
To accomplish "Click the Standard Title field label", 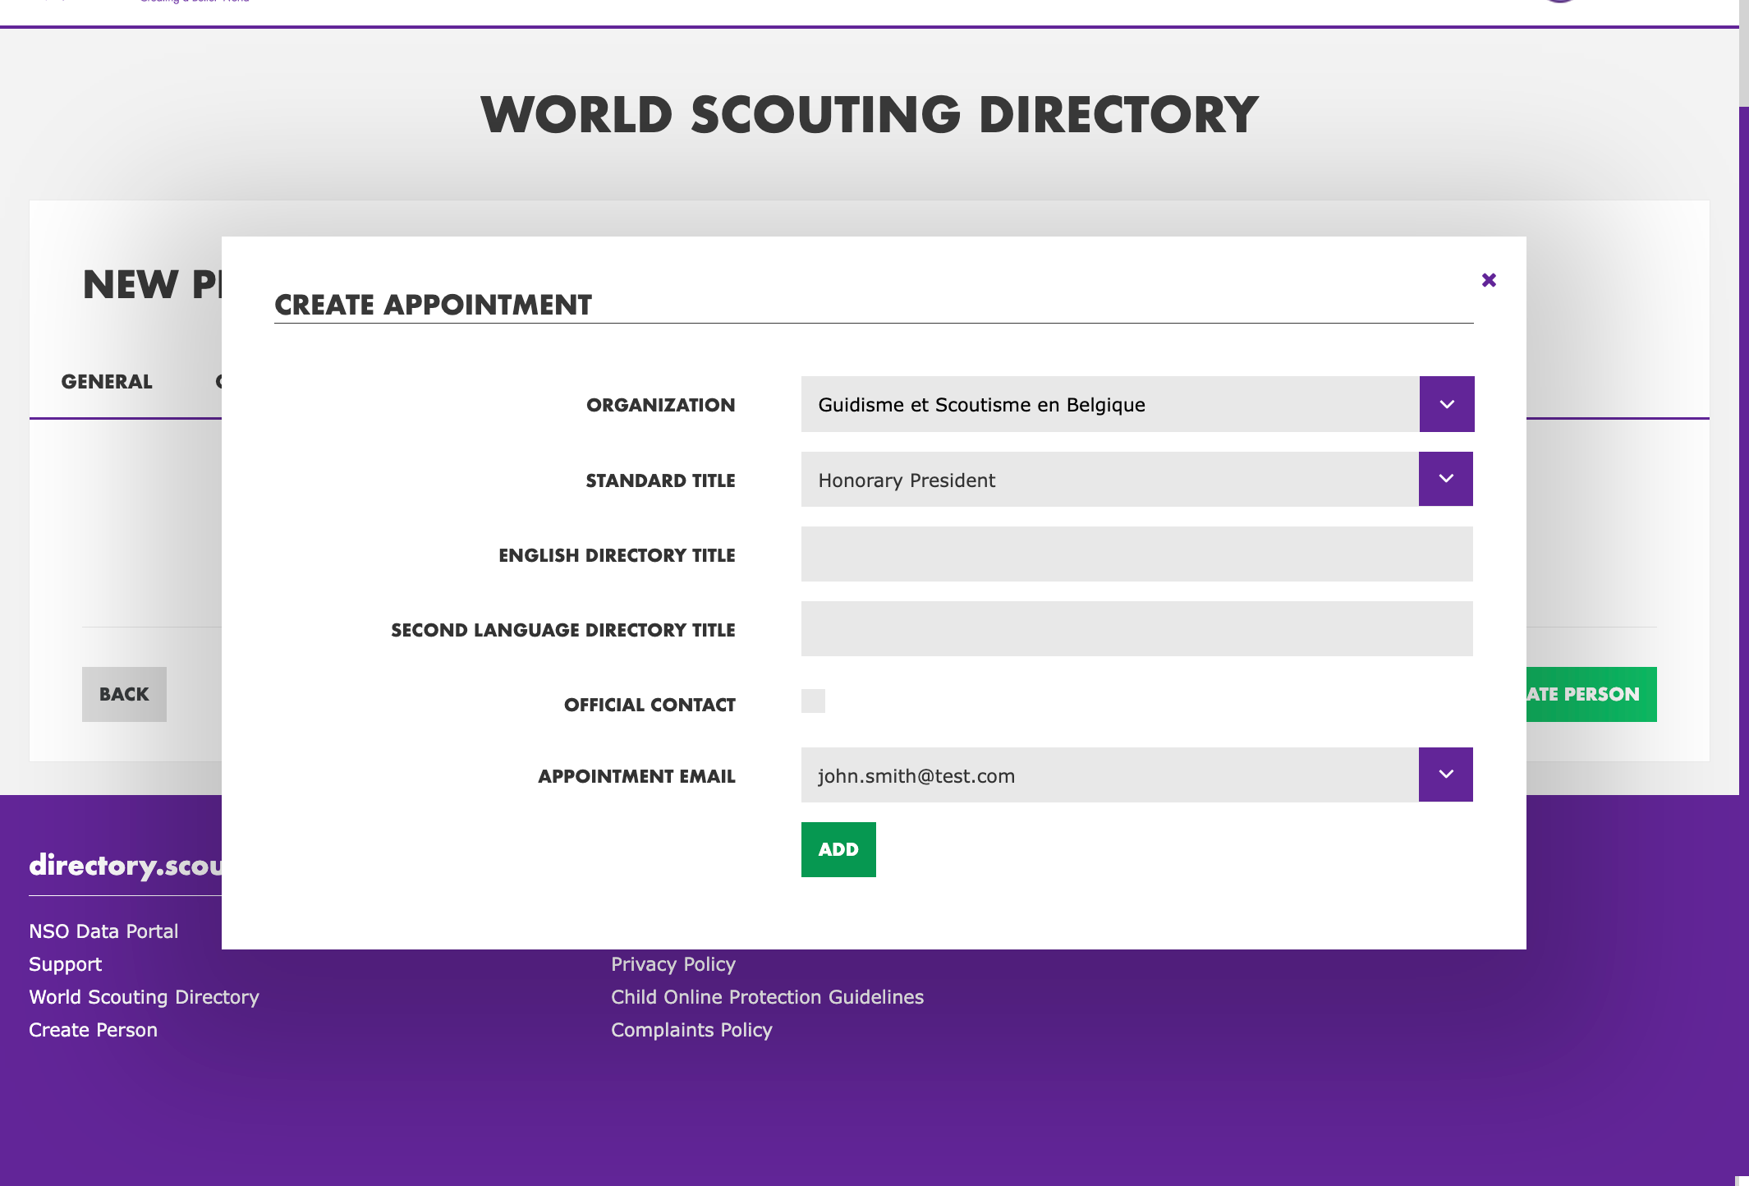I will pyautogui.click(x=661, y=480).
